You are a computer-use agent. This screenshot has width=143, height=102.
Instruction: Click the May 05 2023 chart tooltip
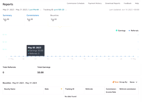(35, 50)
